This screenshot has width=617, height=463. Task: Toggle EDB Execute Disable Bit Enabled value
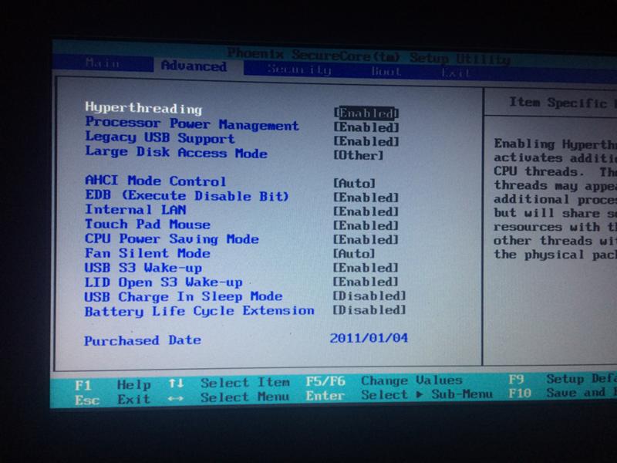(366, 198)
